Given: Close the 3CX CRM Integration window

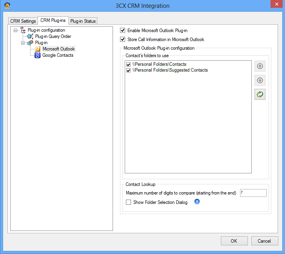Looking at the screenshot, I should coord(277,4).
